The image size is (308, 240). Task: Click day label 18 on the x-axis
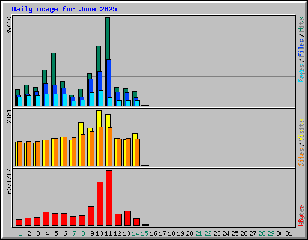click(171, 233)
